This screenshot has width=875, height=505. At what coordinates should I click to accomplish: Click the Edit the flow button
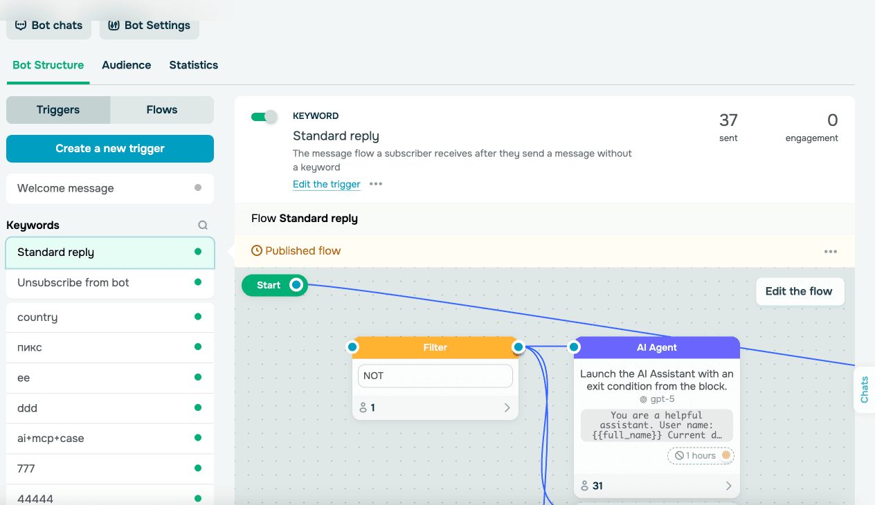click(x=799, y=291)
